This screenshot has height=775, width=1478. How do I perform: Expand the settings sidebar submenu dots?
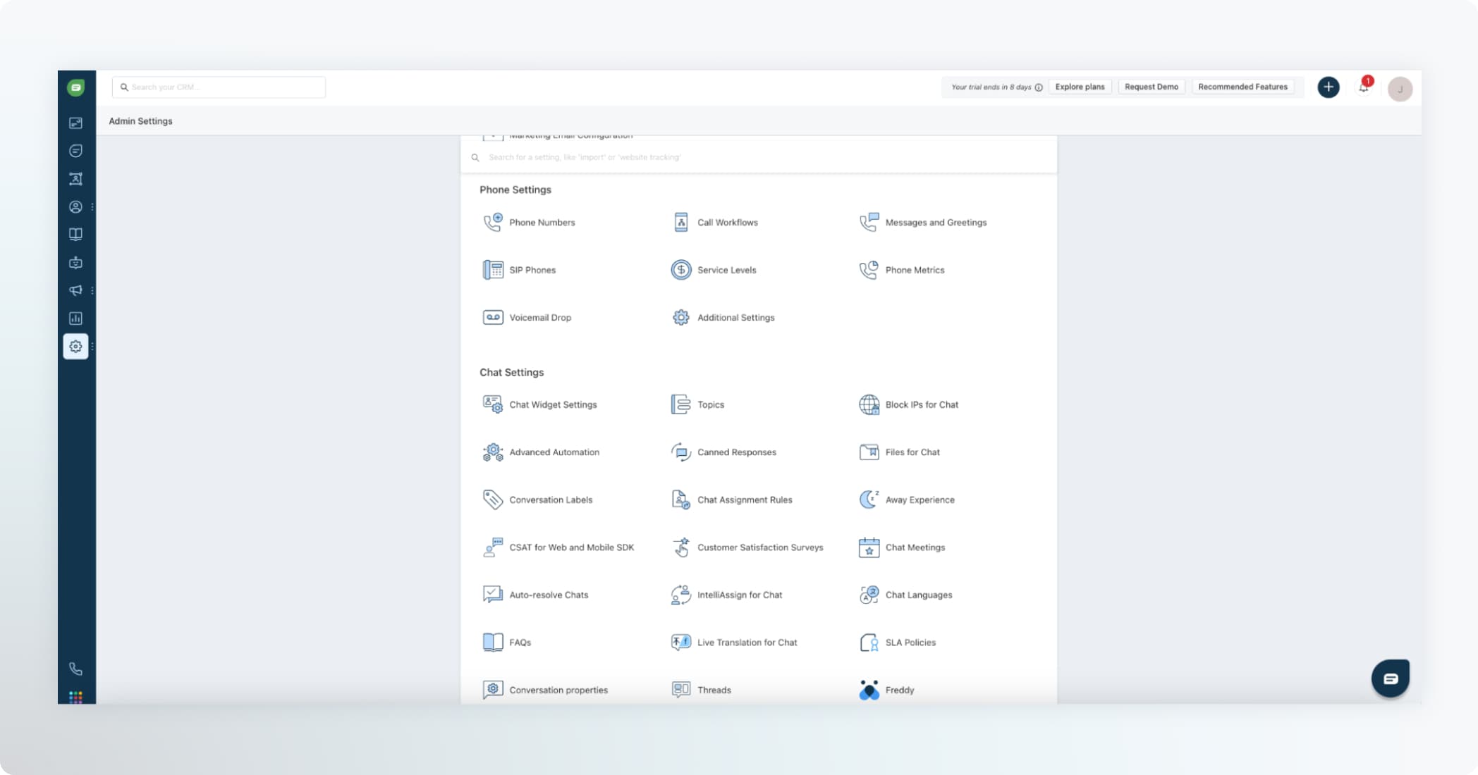click(x=92, y=347)
